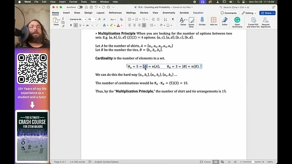
Task: Click the Comments button
Action: [228, 13]
